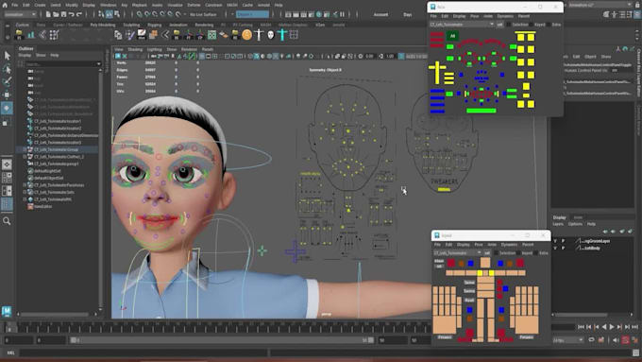Click the large green bar in face picker
This screenshot has width=642, height=362.
coord(481,111)
